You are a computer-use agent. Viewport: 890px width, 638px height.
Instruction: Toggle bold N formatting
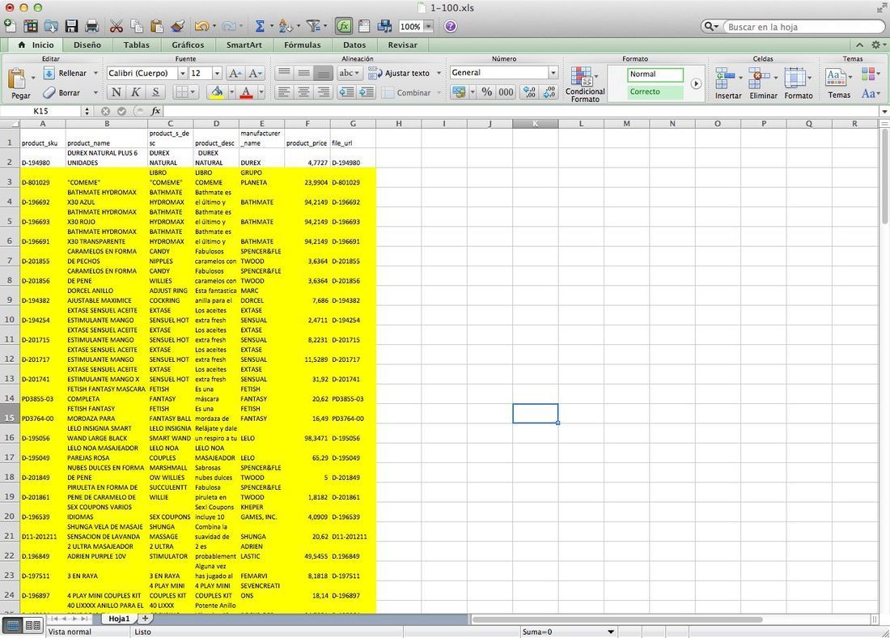click(x=117, y=92)
